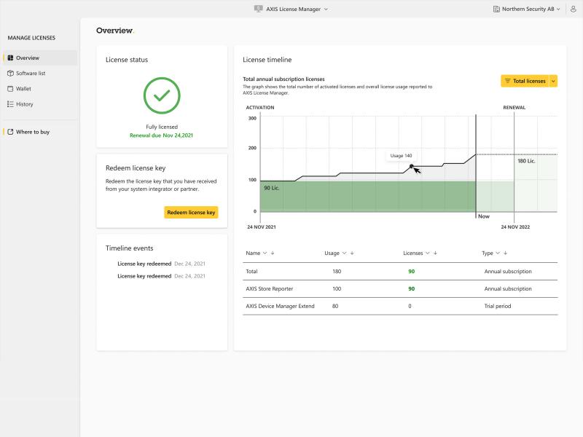
Task: Open the Usage column dropdown chevron
Action: 344,253
